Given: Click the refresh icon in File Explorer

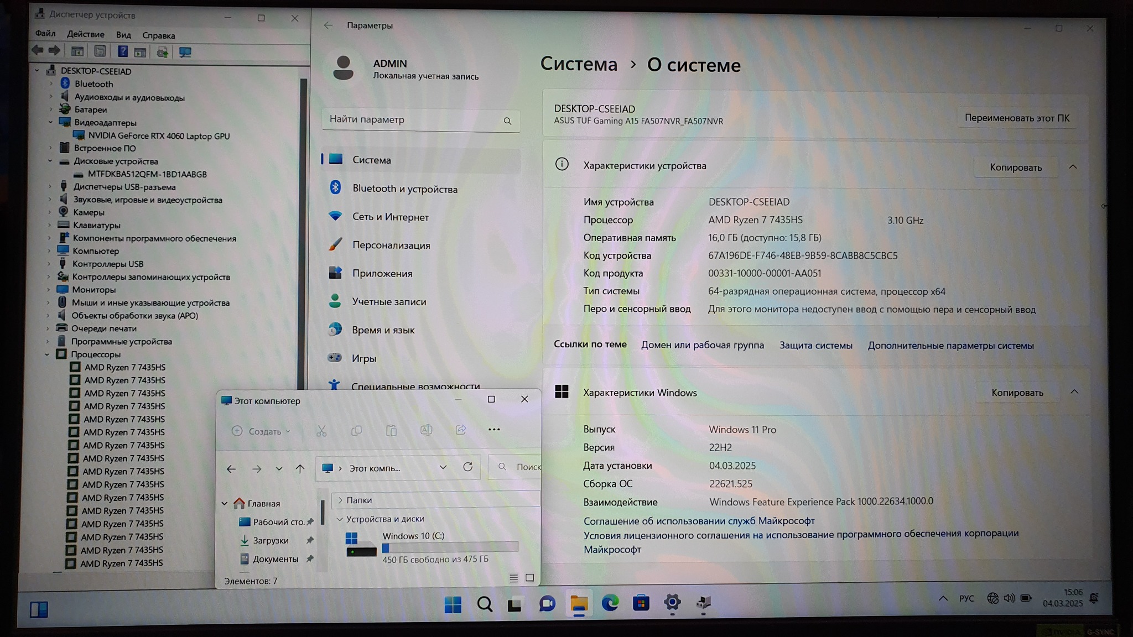Looking at the screenshot, I should [468, 467].
